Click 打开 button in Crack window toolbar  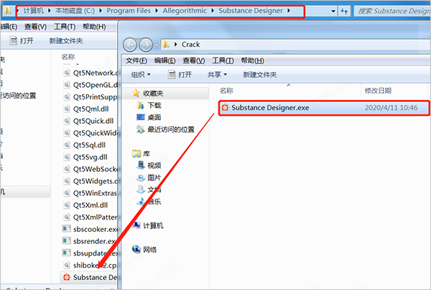click(180, 75)
